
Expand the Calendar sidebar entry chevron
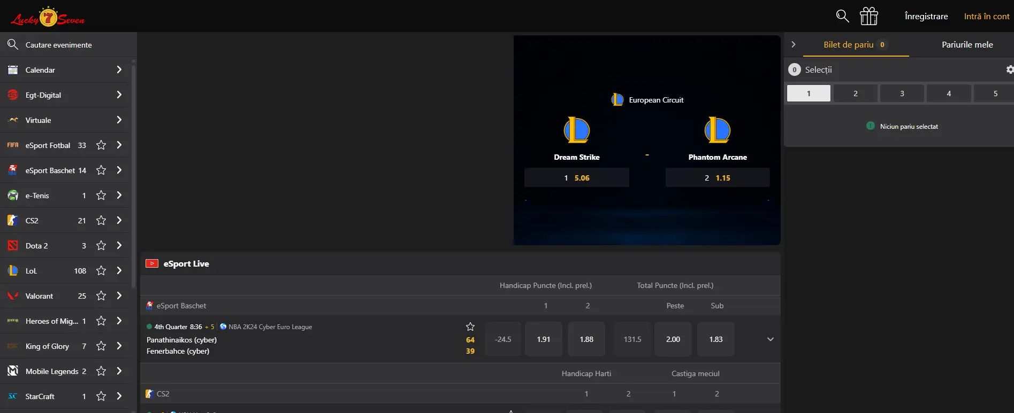coord(119,70)
